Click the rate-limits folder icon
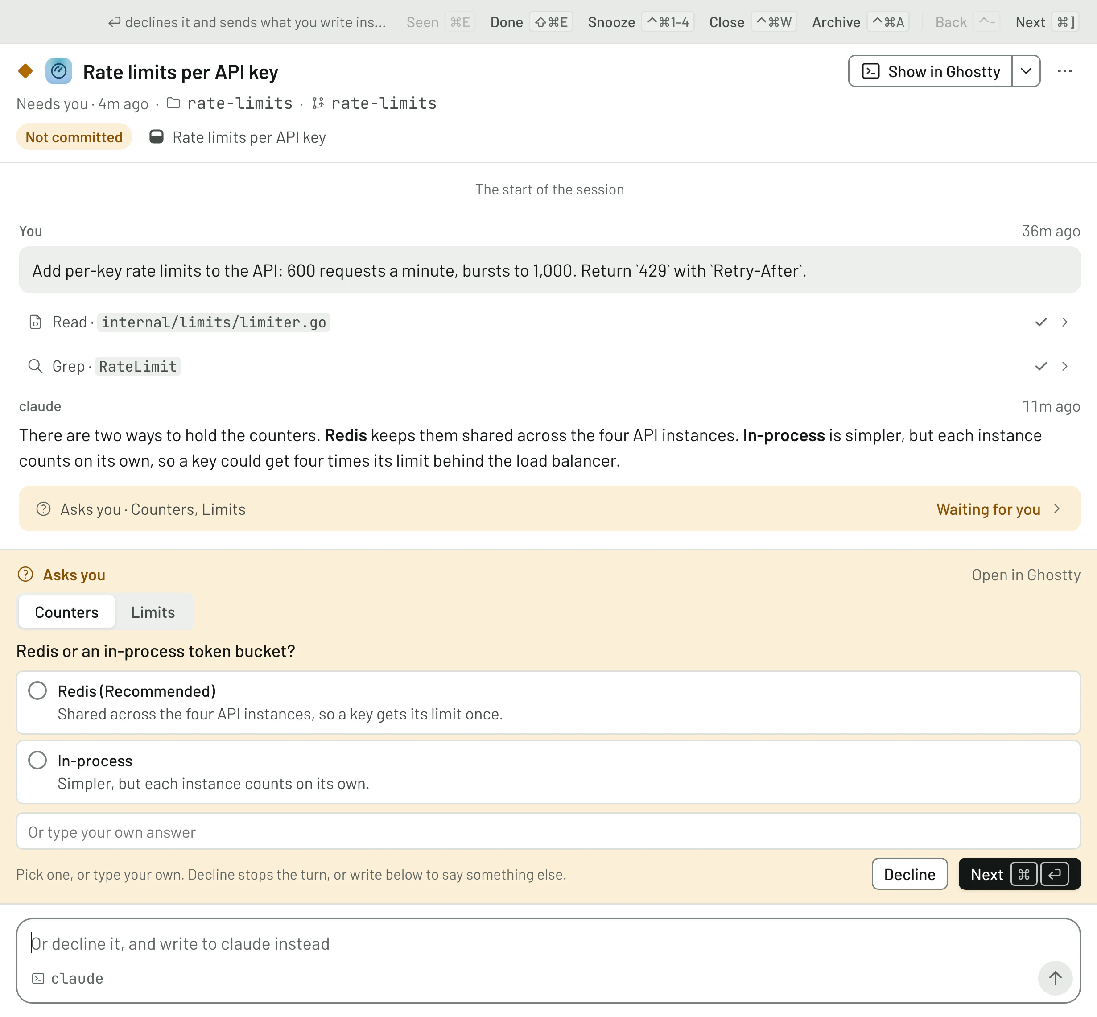Image resolution: width=1097 pixels, height=1017 pixels. [173, 103]
